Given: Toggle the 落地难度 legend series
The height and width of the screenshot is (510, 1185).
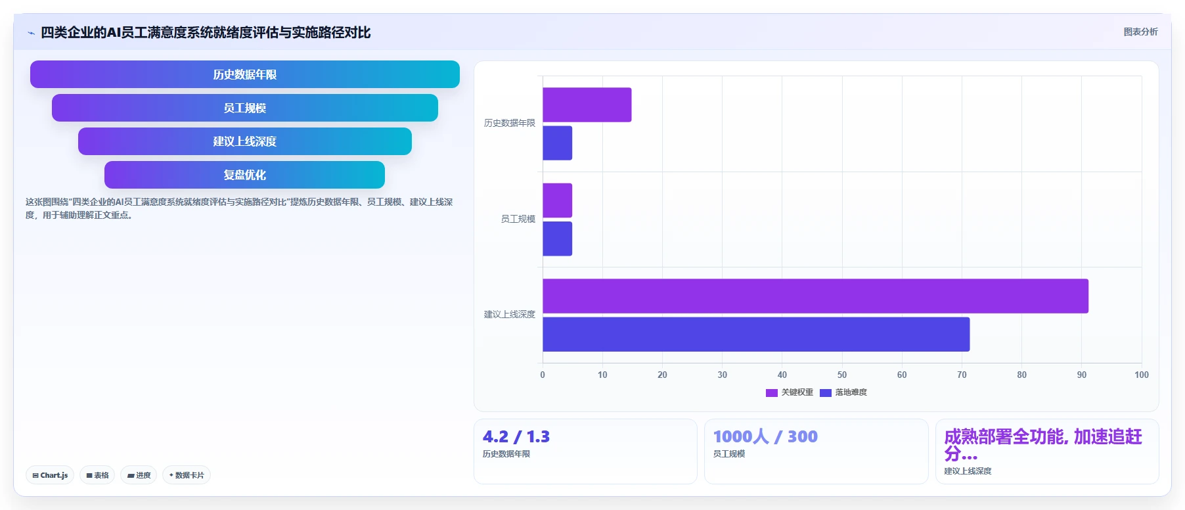Looking at the screenshot, I should pos(843,392).
